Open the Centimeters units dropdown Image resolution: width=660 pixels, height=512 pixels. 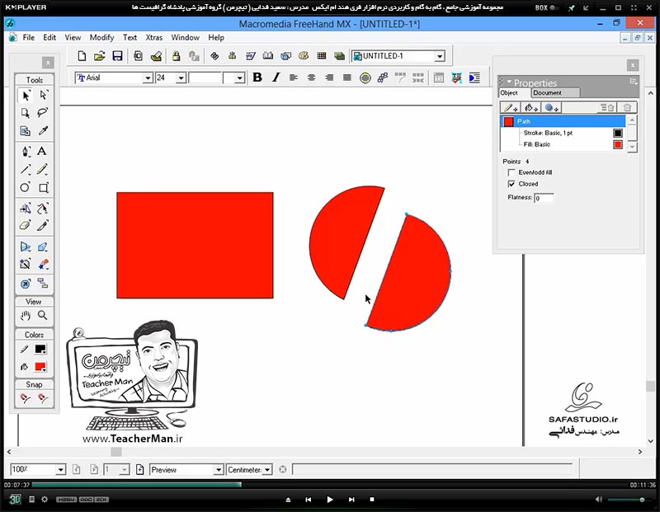[267, 469]
